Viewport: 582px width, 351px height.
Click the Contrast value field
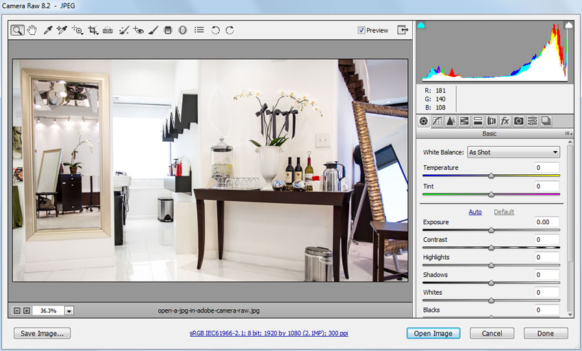[x=547, y=240]
